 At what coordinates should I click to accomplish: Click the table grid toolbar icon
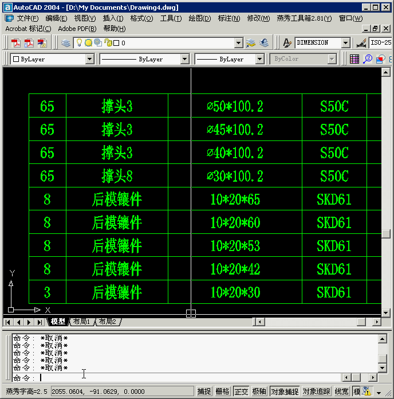coord(354,59)
